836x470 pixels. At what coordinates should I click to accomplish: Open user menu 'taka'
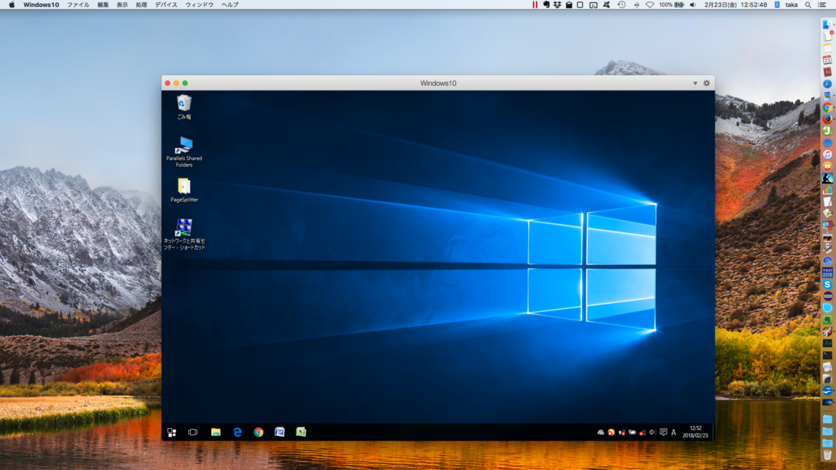[x=792, y=5]
